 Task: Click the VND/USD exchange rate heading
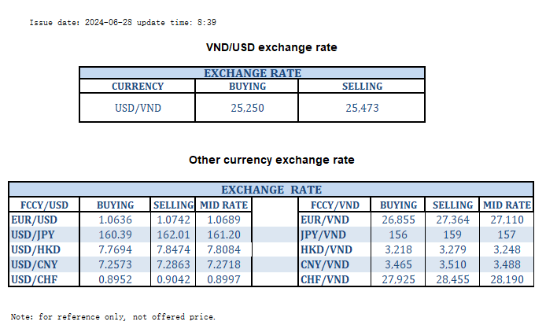pos(271,47)
